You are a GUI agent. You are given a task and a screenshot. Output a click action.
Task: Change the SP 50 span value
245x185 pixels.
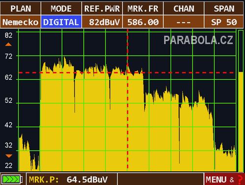pyautogui.click(x=224, y=22)
